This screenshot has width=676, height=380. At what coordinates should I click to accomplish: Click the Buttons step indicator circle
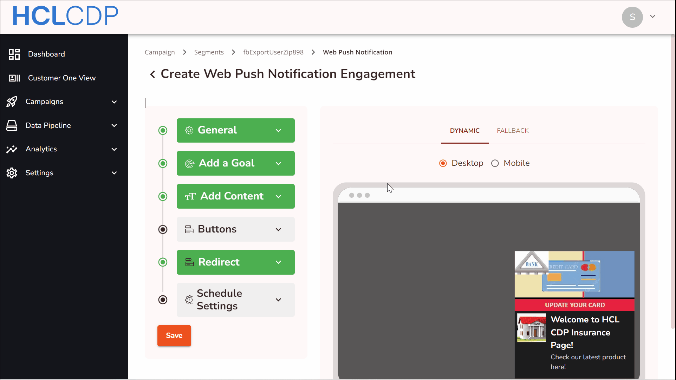[163, 229]
